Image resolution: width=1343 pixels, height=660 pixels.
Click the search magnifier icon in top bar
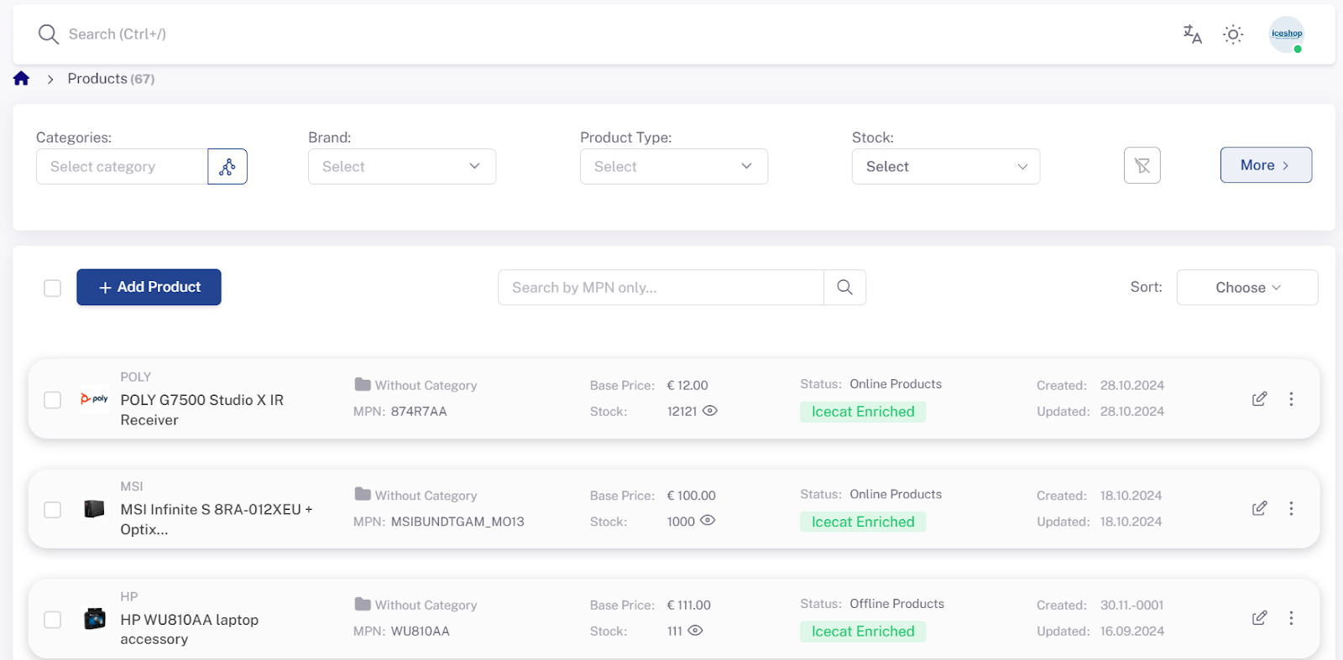point(48,34)
